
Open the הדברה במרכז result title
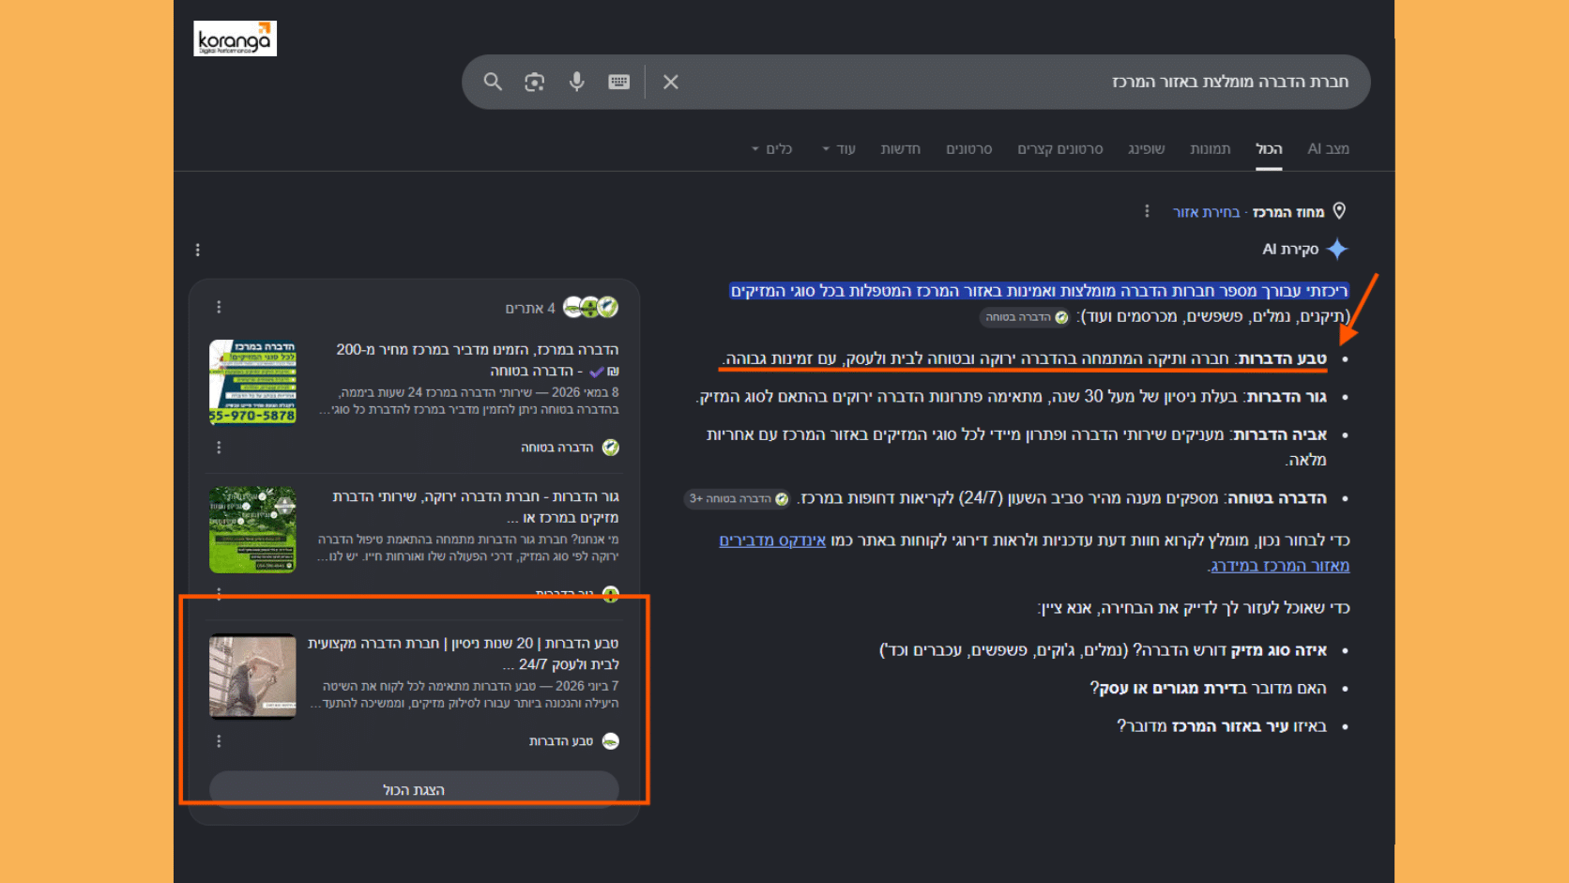coord(477,359)
